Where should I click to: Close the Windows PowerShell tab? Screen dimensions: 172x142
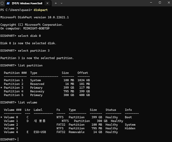click(x=47, y=3)
